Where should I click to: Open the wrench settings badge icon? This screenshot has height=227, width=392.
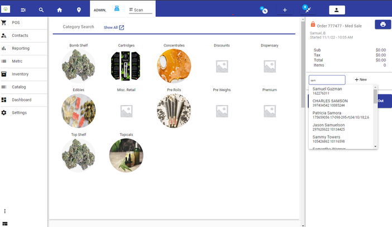pyautogui.click(x=264, y=10)
